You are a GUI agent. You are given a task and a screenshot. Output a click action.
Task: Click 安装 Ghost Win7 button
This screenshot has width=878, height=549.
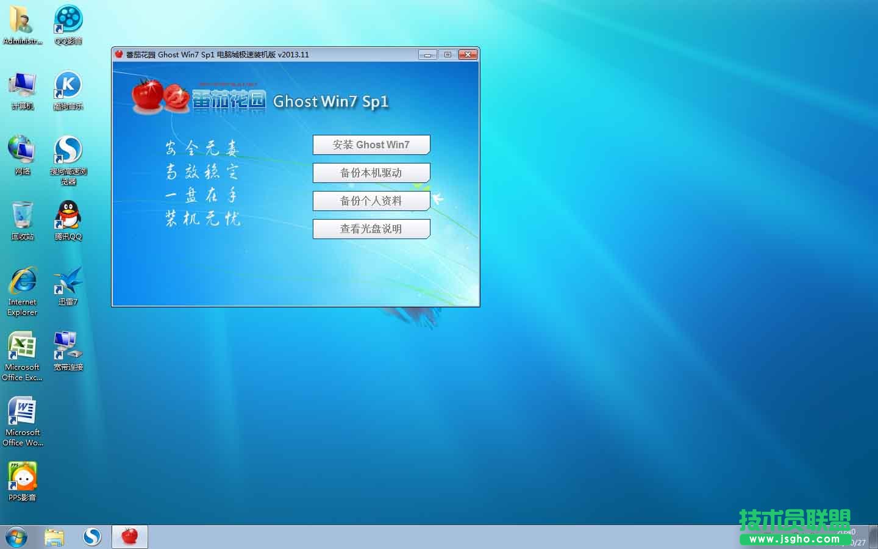[371, 145]
